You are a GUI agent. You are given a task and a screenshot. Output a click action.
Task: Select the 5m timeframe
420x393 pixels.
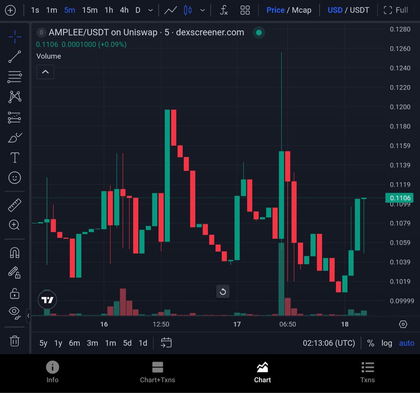(x=70, y=10)
